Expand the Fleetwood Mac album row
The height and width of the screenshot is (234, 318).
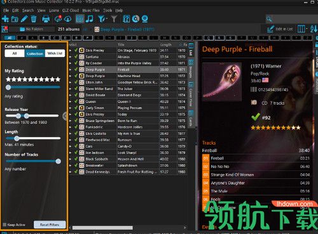click(71, 140)
